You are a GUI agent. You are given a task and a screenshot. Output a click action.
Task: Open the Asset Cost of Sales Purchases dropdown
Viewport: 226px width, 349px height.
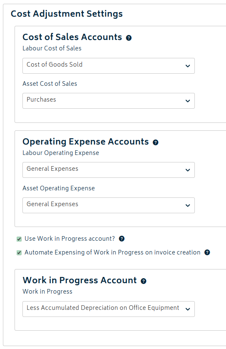108,101
